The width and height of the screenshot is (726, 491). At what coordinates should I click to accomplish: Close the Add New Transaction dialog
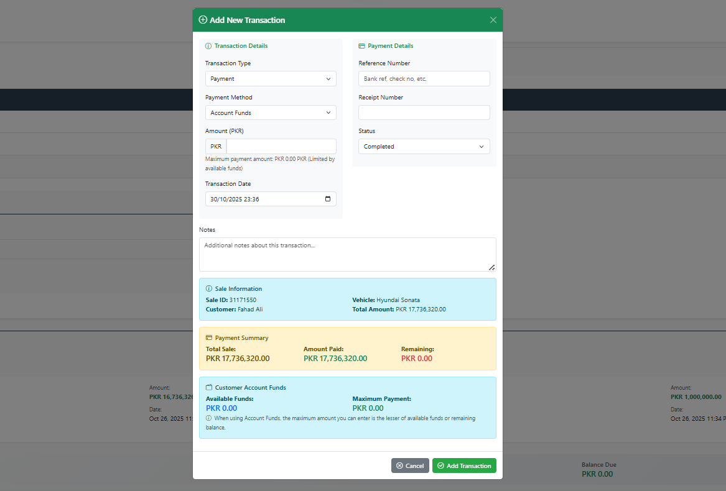click(493, 20)
